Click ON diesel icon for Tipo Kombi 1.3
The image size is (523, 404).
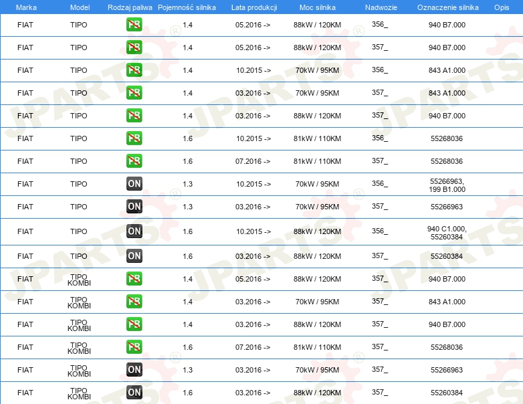tap(134, 370)
